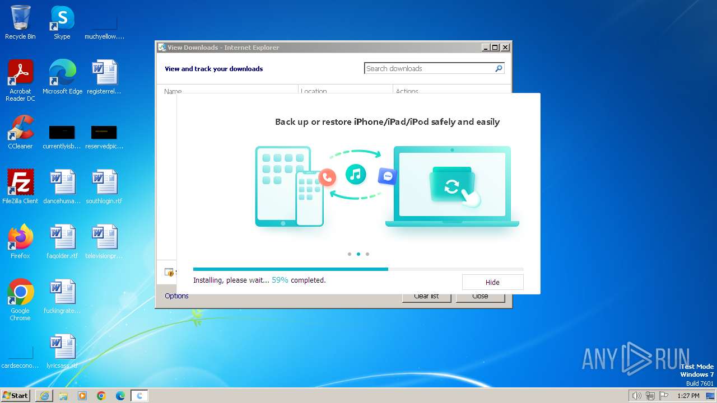Minimize the View Downloads window

pos(486,48)
